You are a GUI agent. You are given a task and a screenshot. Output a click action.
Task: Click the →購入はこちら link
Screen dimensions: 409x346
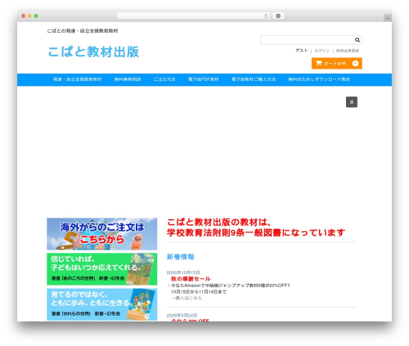pyautogui.click(x=187, y=298)
